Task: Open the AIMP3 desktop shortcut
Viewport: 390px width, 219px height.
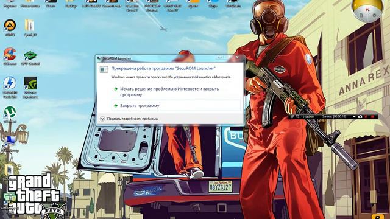Action: [10, 28]
